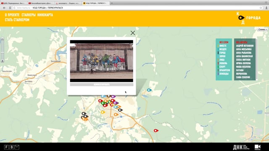This screenshot has width=269, height=151.
Task: Filter by author АННА ШАБИНСКАЯ
Action: click(244, 56)
